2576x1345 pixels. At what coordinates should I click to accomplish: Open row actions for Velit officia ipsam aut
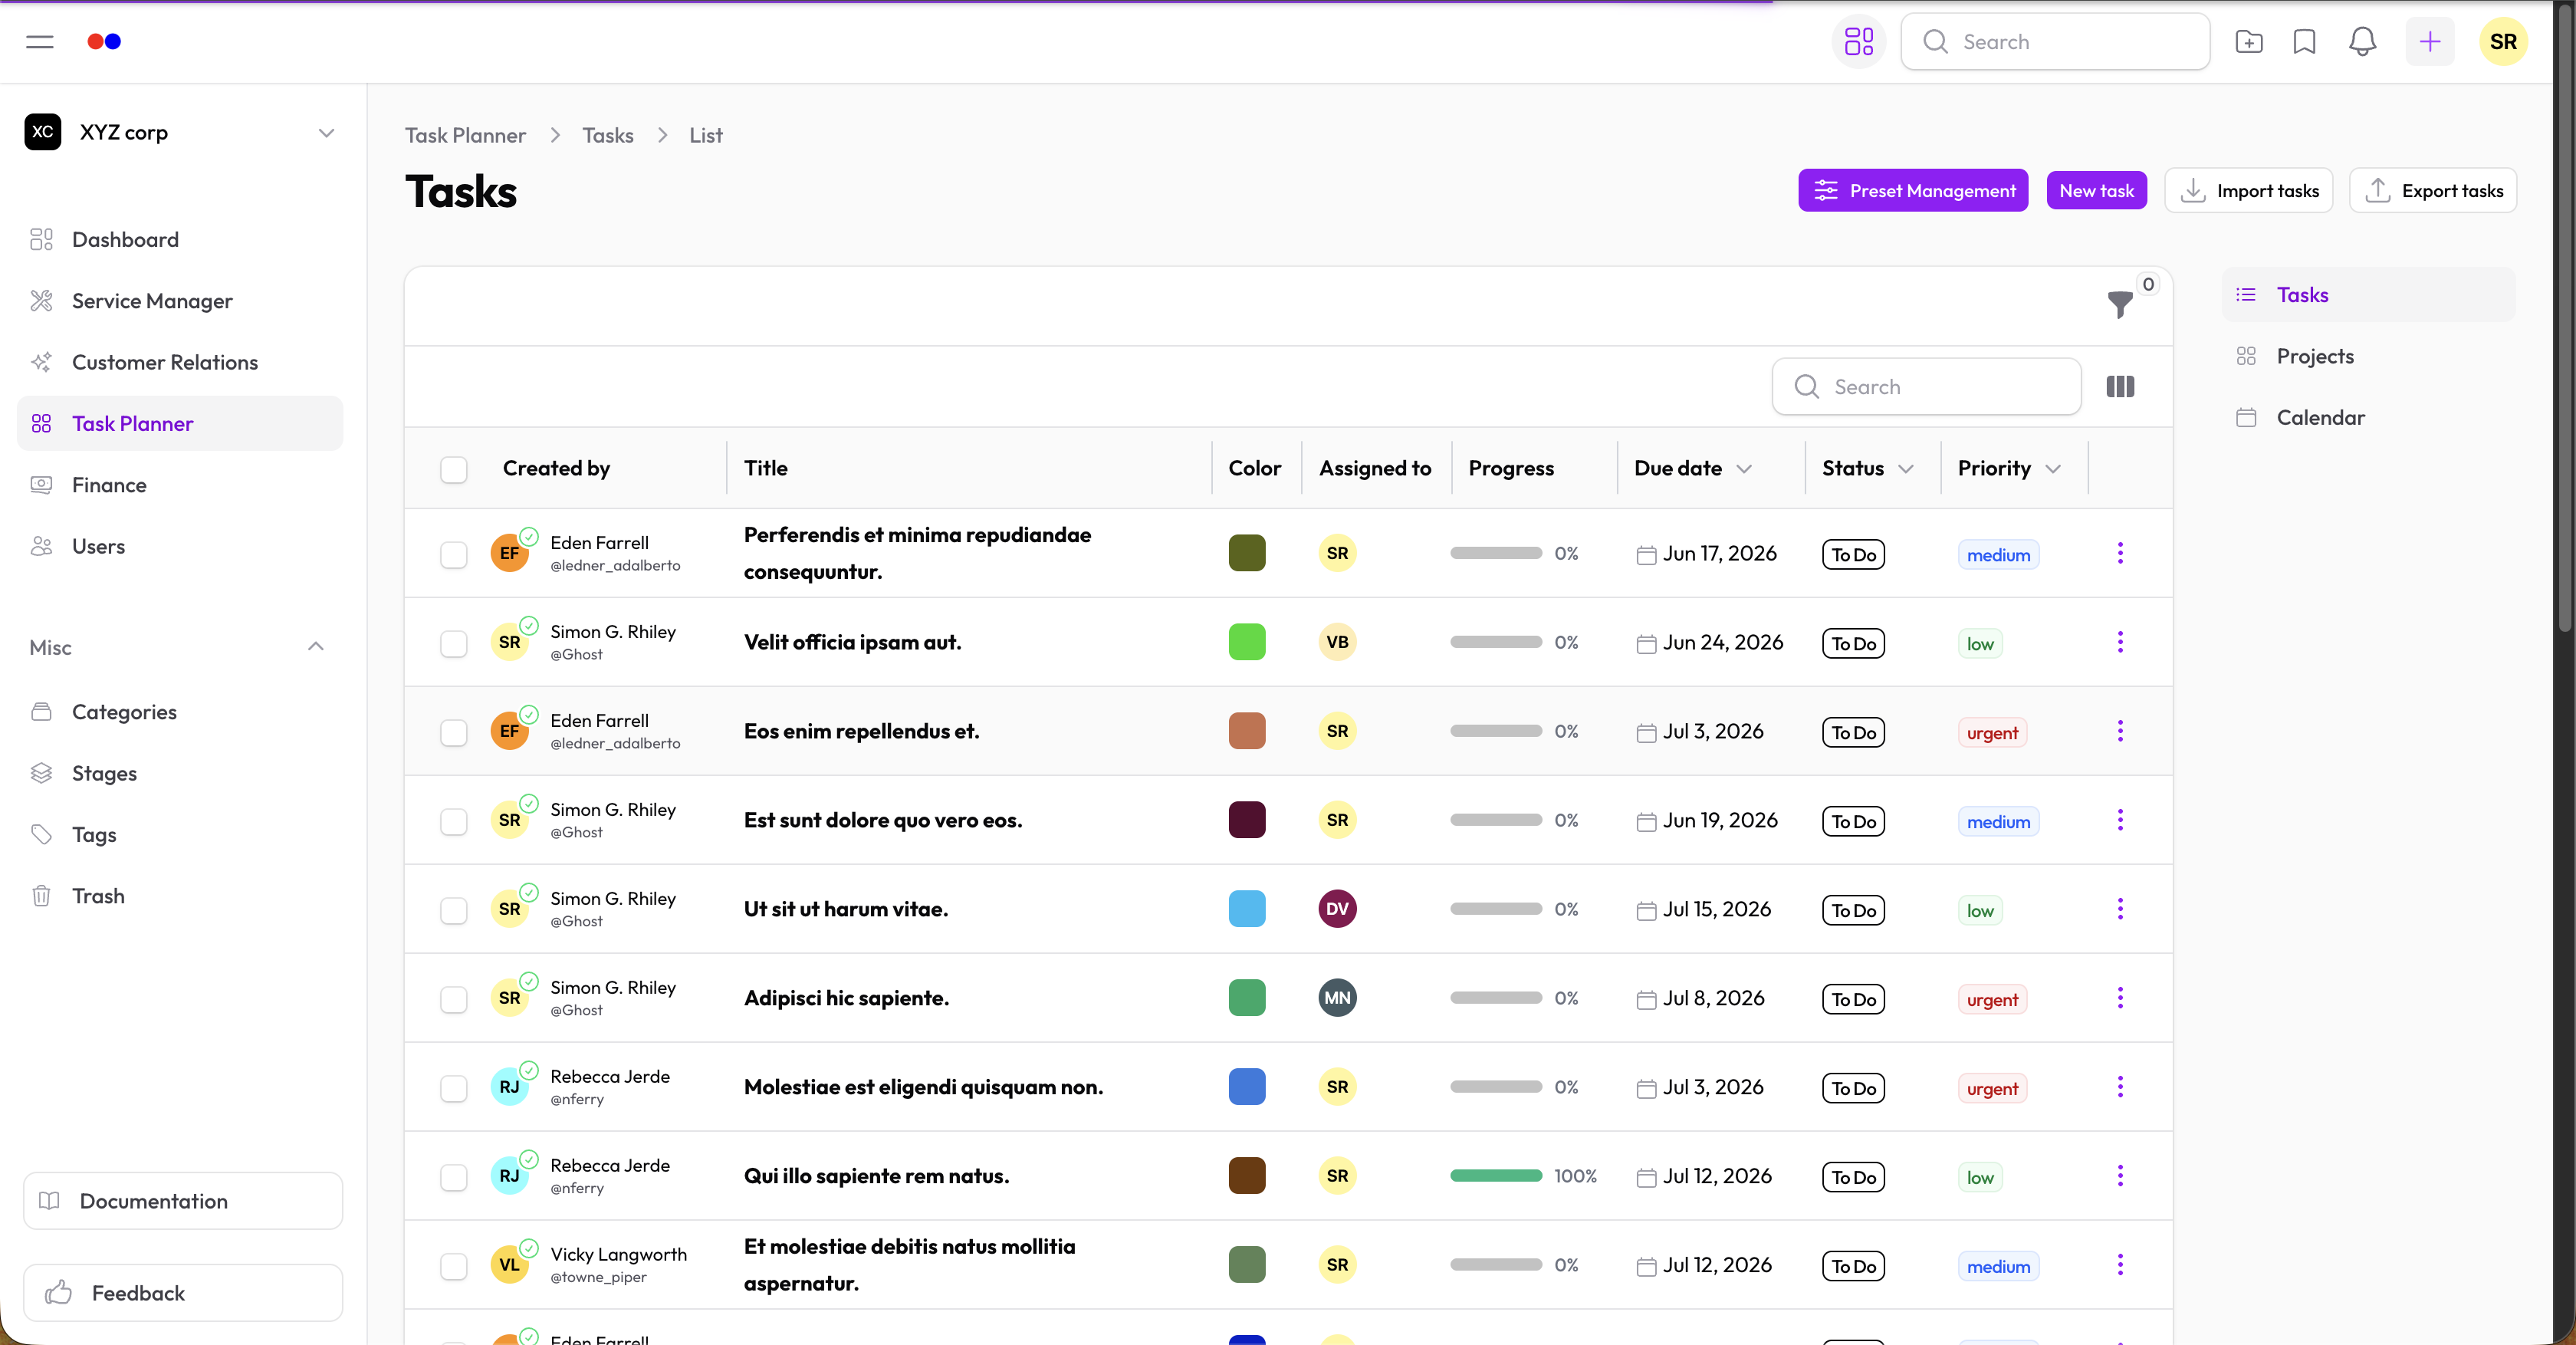[x=2119, y=642]
